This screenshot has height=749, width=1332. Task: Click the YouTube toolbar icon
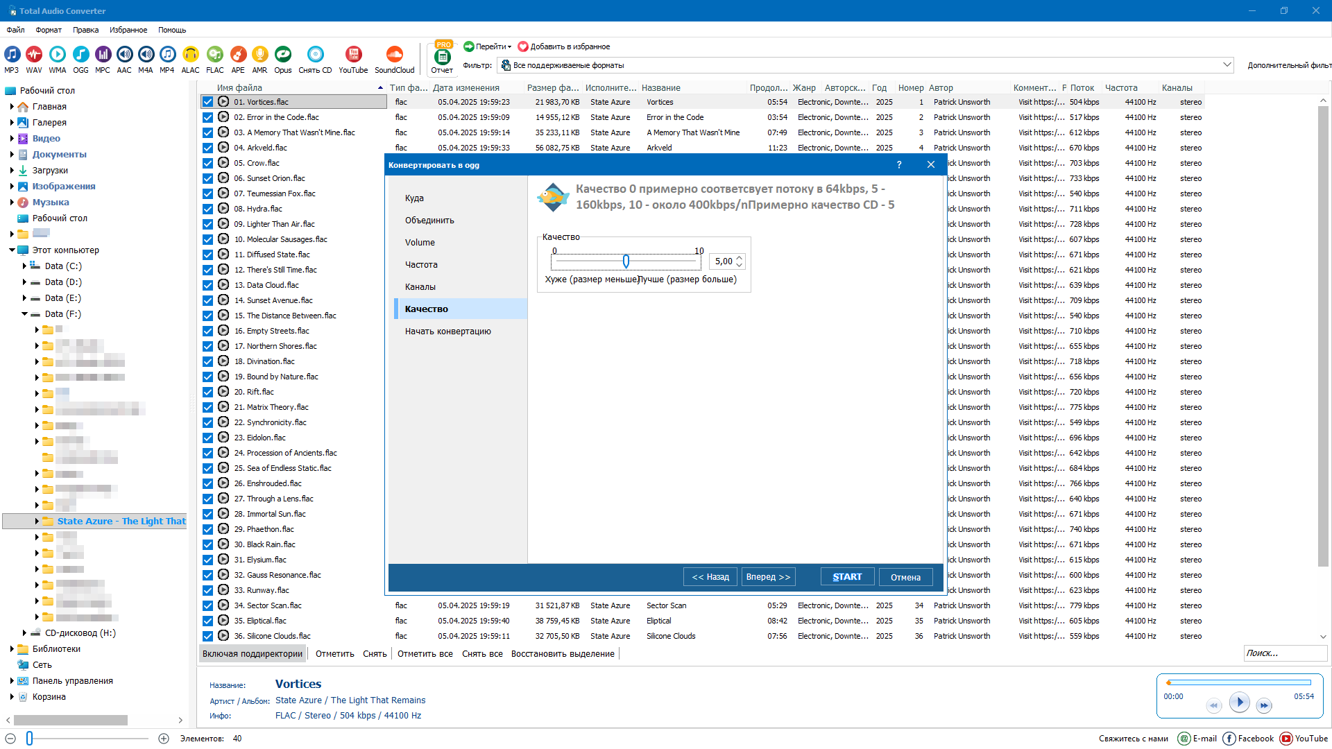pos(353,56)
